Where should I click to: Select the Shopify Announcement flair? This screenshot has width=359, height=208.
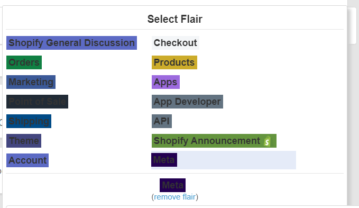214,141
